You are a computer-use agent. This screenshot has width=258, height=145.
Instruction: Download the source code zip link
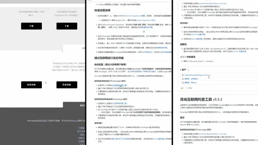click(x=191, y=79)
